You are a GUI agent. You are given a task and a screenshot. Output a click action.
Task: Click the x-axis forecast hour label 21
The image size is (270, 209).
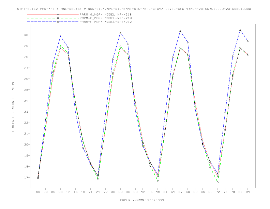[x=90, y=192]
